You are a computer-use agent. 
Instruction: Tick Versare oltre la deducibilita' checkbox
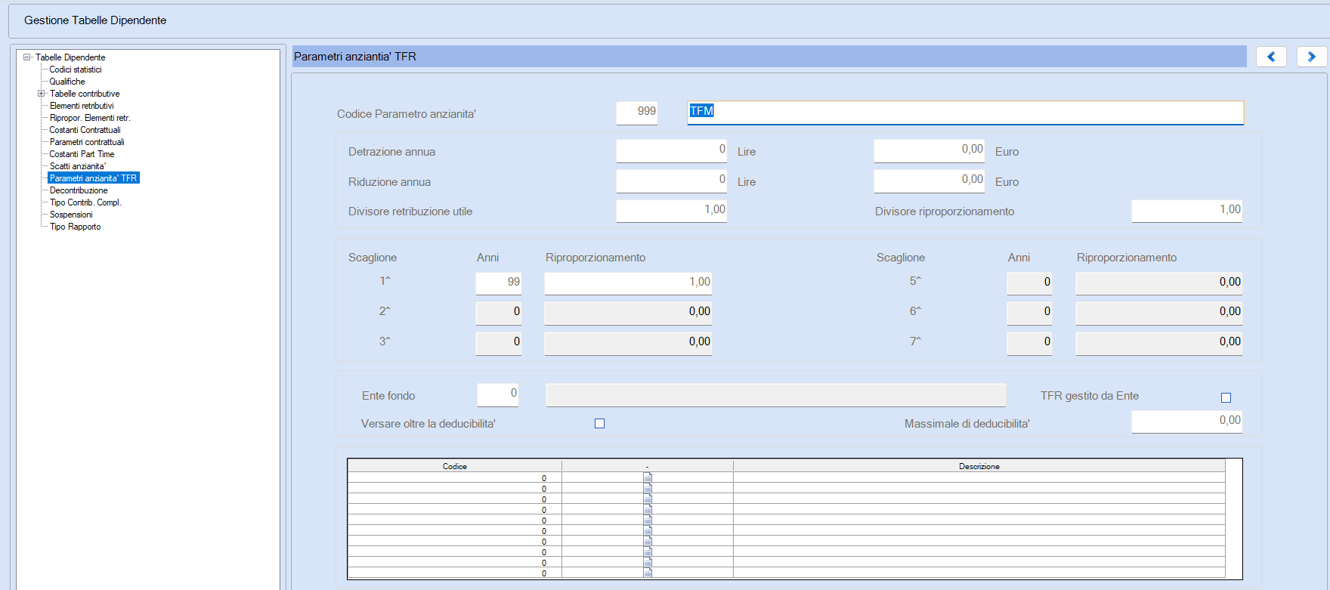pos(599,424)
